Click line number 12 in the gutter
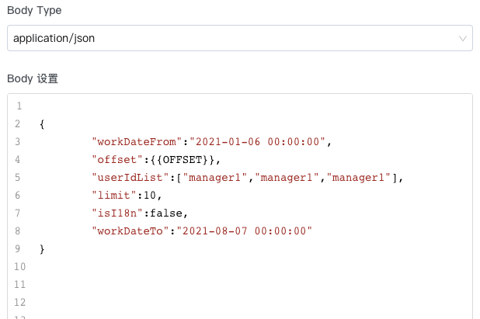This screenshot has width=480, height=319. [x=19, y=303]
